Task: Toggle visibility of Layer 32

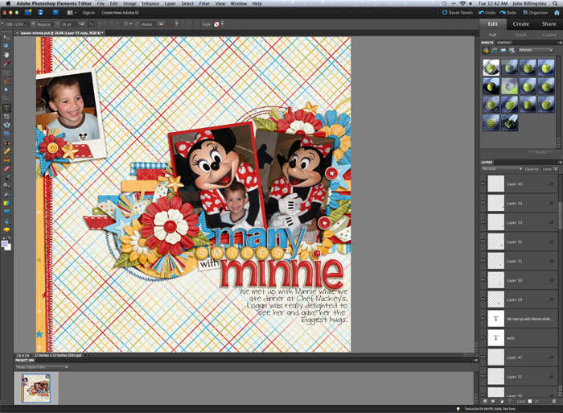Action: pos(483,242)
